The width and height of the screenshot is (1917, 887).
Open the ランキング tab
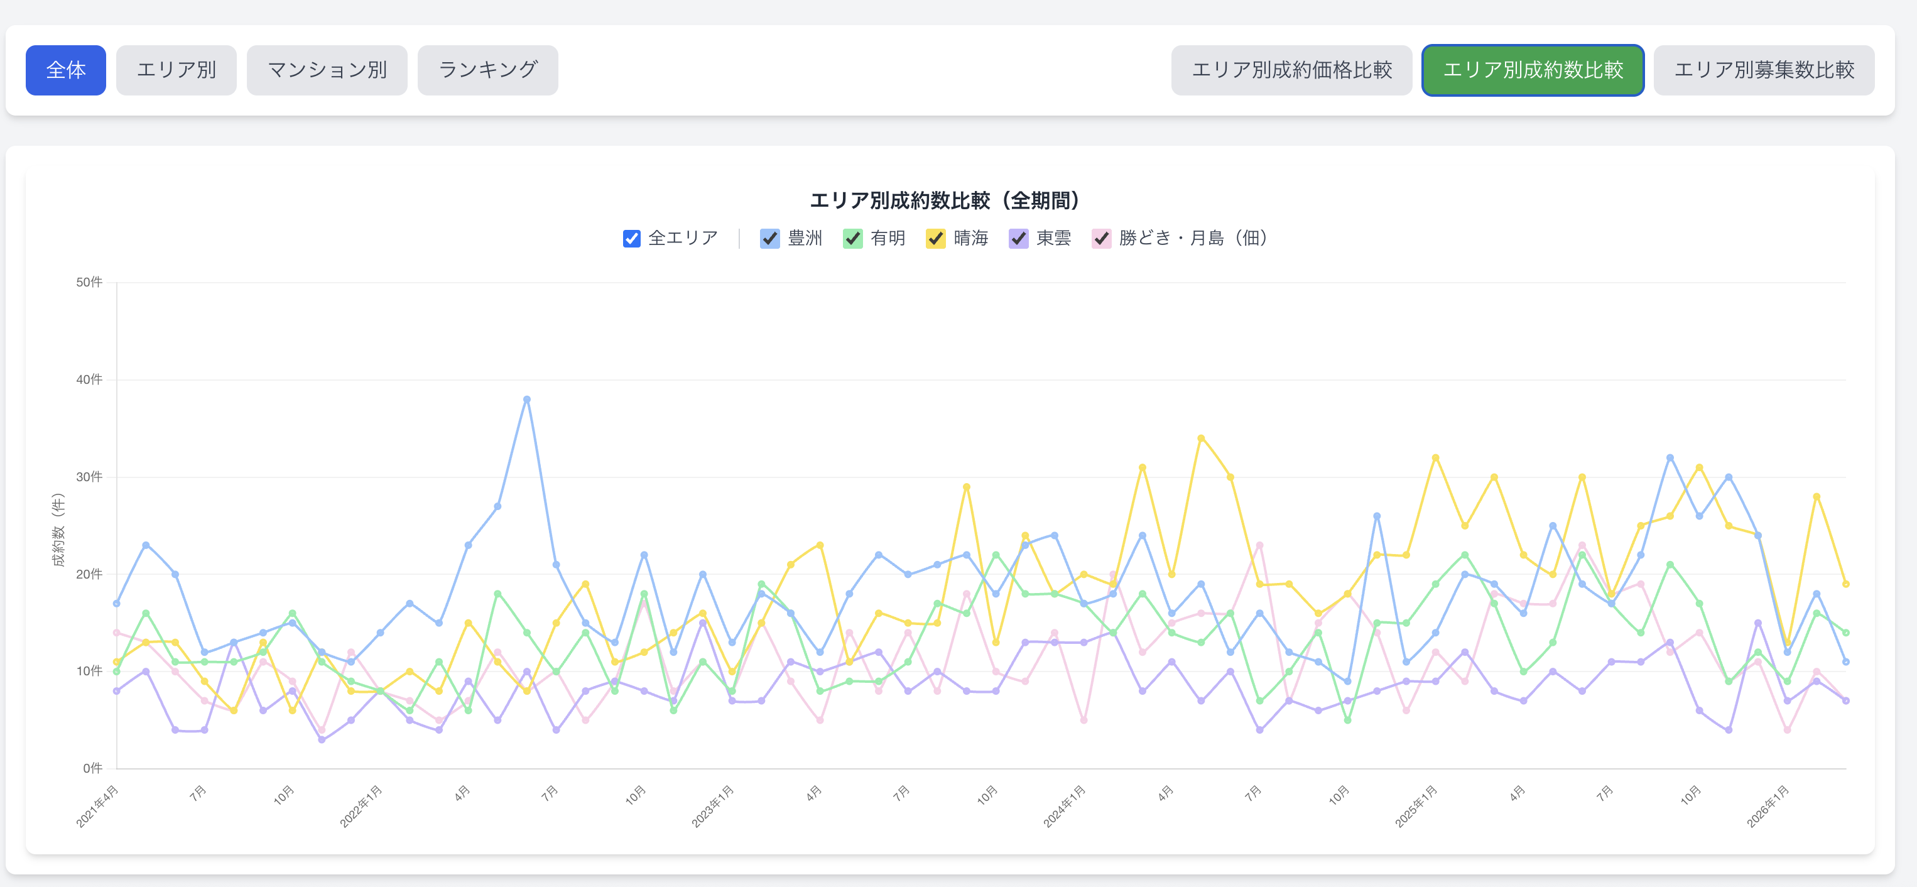pyautogui.click(x=487, y=70)
